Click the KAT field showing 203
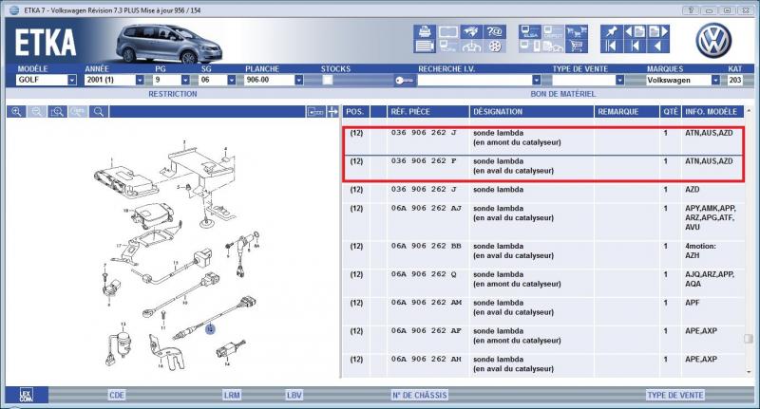760x409 pixels. (734, 80)
